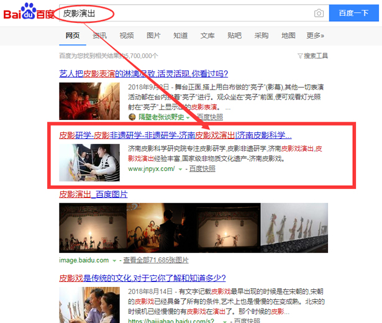Click avatar icon beside 隔壁老张谈野史
Image resolution: width=382 pixels, height=323 pixels.
point(132,117)
